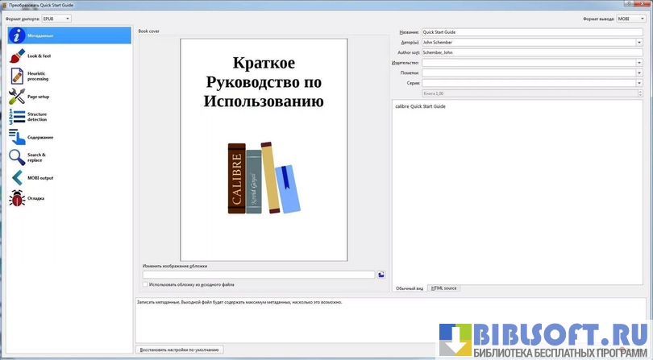Select the Содержание section
Image resolution: width=653 pixels, height=360 pixels.
(69, 137)
